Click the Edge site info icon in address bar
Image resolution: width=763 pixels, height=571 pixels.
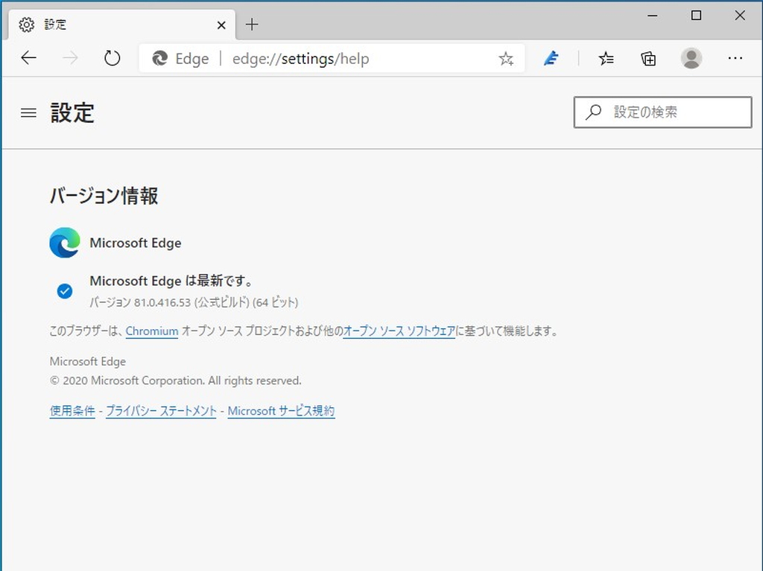coord(156,58)
